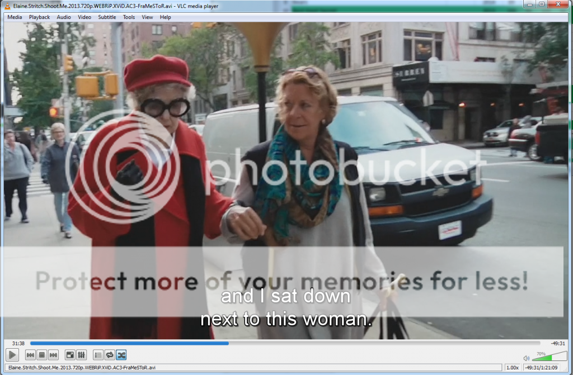Open the playlist view
This screenshot has width=573, height=375.
click(x=98, y=355)
